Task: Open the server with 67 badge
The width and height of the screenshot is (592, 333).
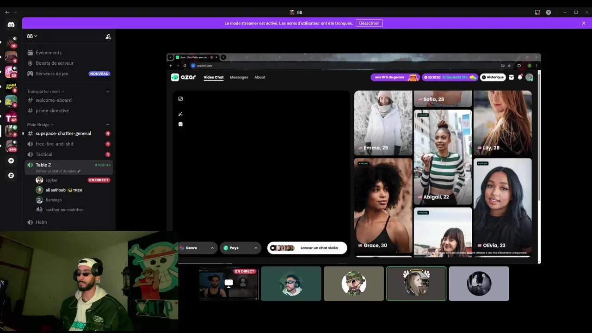Action: pyautogui.click(x=11, y=116)
